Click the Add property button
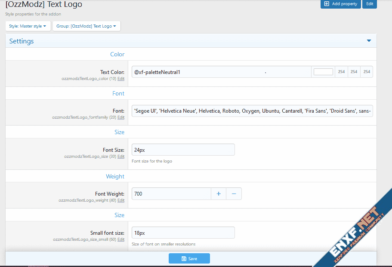Image resolution: width=392 pixels, height=267 pixels. click(x=340, y=4)
